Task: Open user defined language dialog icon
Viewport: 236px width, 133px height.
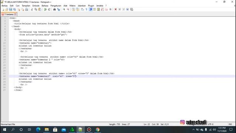Action: [x=94, y=10]
